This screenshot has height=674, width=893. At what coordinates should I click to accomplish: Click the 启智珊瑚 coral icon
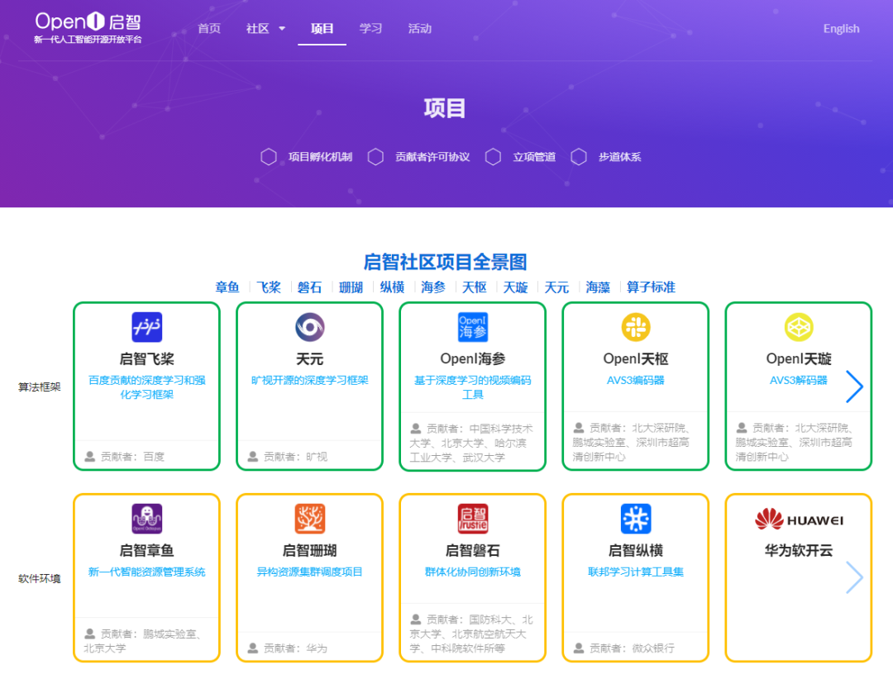(308, 520)
